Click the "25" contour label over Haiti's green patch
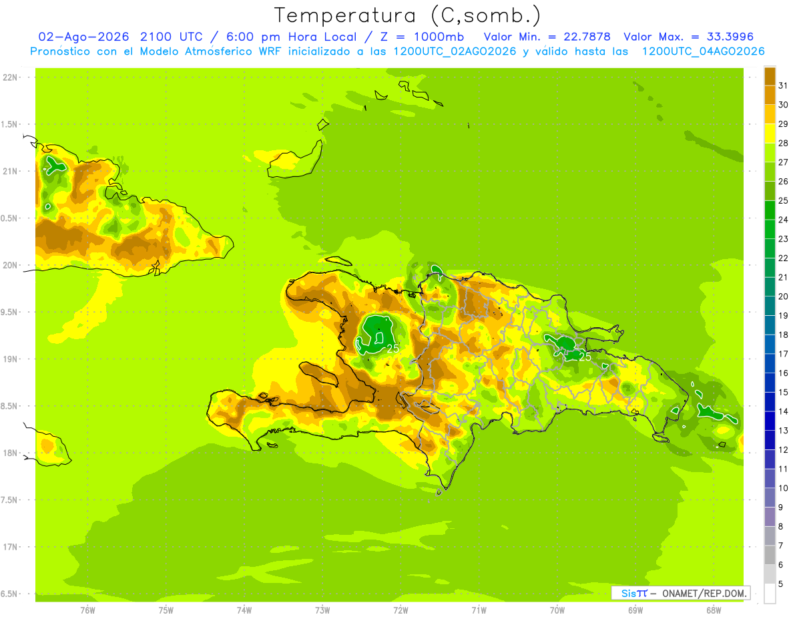Image resolution: width=801 pixels, height=619 pixels. [392, 349]
